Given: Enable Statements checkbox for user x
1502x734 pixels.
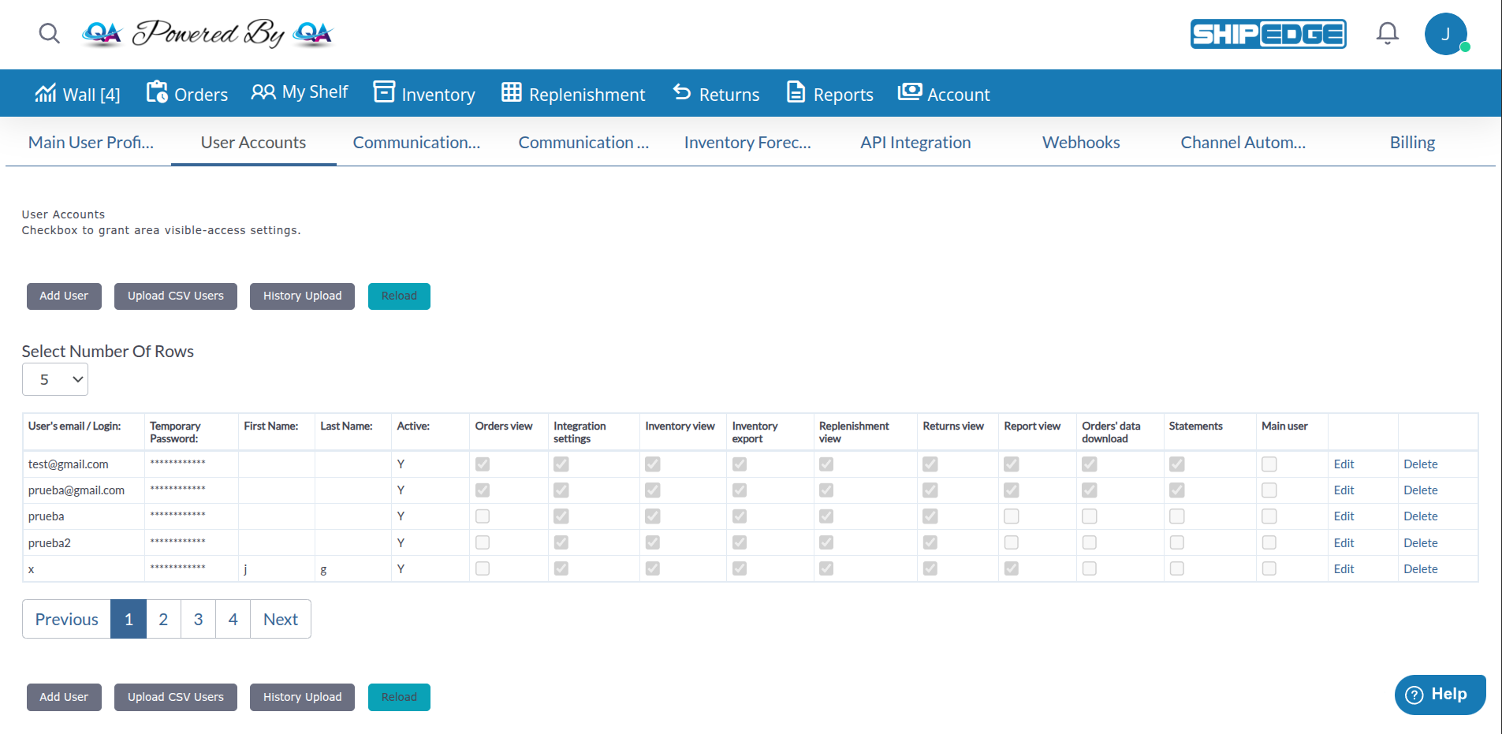Looking at the screenshot, I should tap(1176, 568).
